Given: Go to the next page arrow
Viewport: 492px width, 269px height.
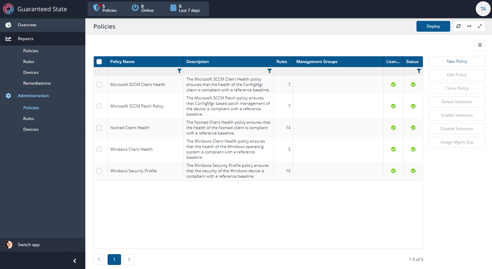Looking at the screenshot, I should pyautogui.click(x=129, y=260).
